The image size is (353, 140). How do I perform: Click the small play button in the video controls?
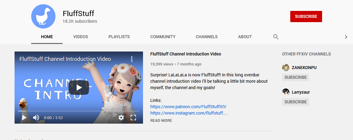click(x=24, y=118)
